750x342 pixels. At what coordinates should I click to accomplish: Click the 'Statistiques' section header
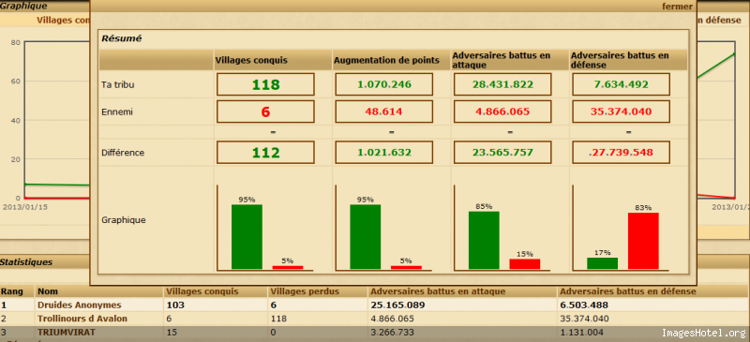point(26,262)
